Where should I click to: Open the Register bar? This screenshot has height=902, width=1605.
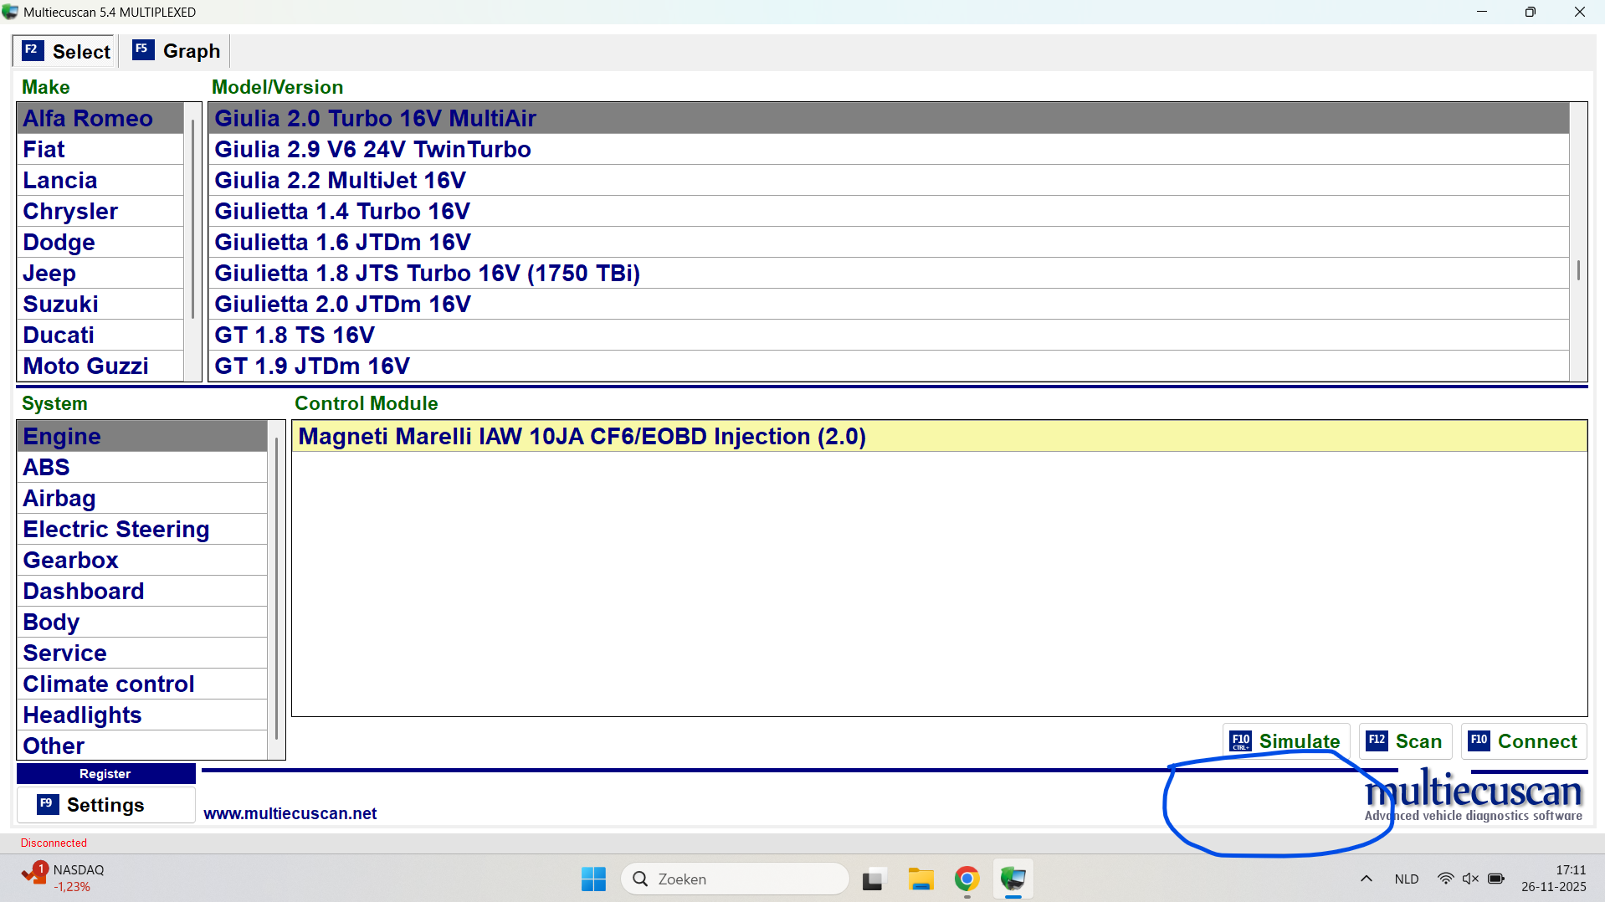(105, 774)
